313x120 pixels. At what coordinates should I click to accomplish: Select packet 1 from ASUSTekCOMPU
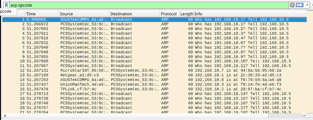pyautogui.click(x=154, y=20)
